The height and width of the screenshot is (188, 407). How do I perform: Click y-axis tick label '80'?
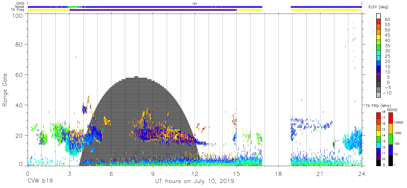(x=20, y=44)
